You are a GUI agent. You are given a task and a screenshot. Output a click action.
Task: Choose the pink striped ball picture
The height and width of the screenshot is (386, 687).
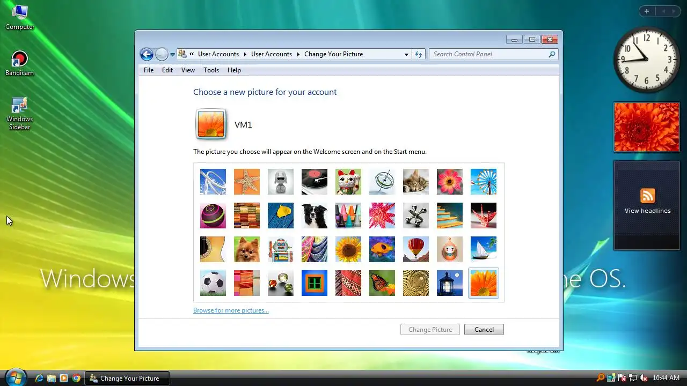pos(213,216)
